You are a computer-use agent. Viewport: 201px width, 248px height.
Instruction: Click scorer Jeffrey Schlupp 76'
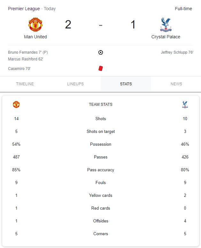pyautogui.click(x=177, y=52)
